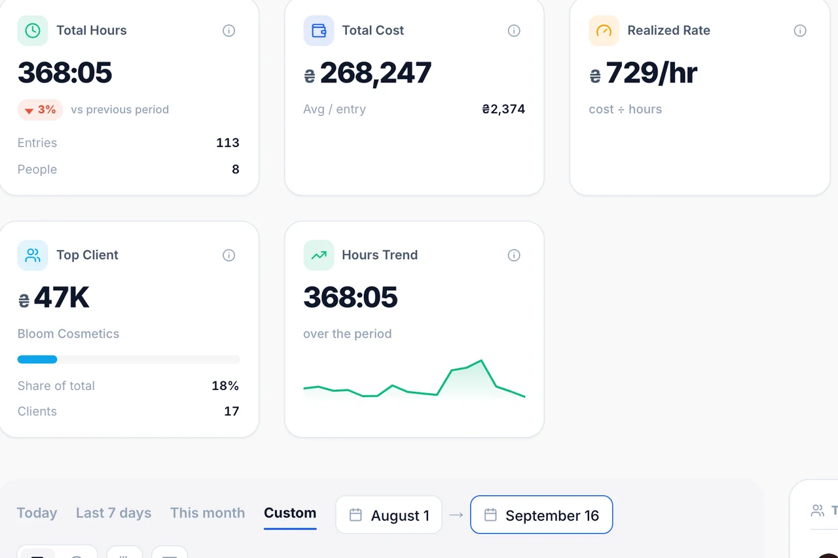Click the 368:05 value in Hours Trend
The image size is (838, 558).
(351, 298)
